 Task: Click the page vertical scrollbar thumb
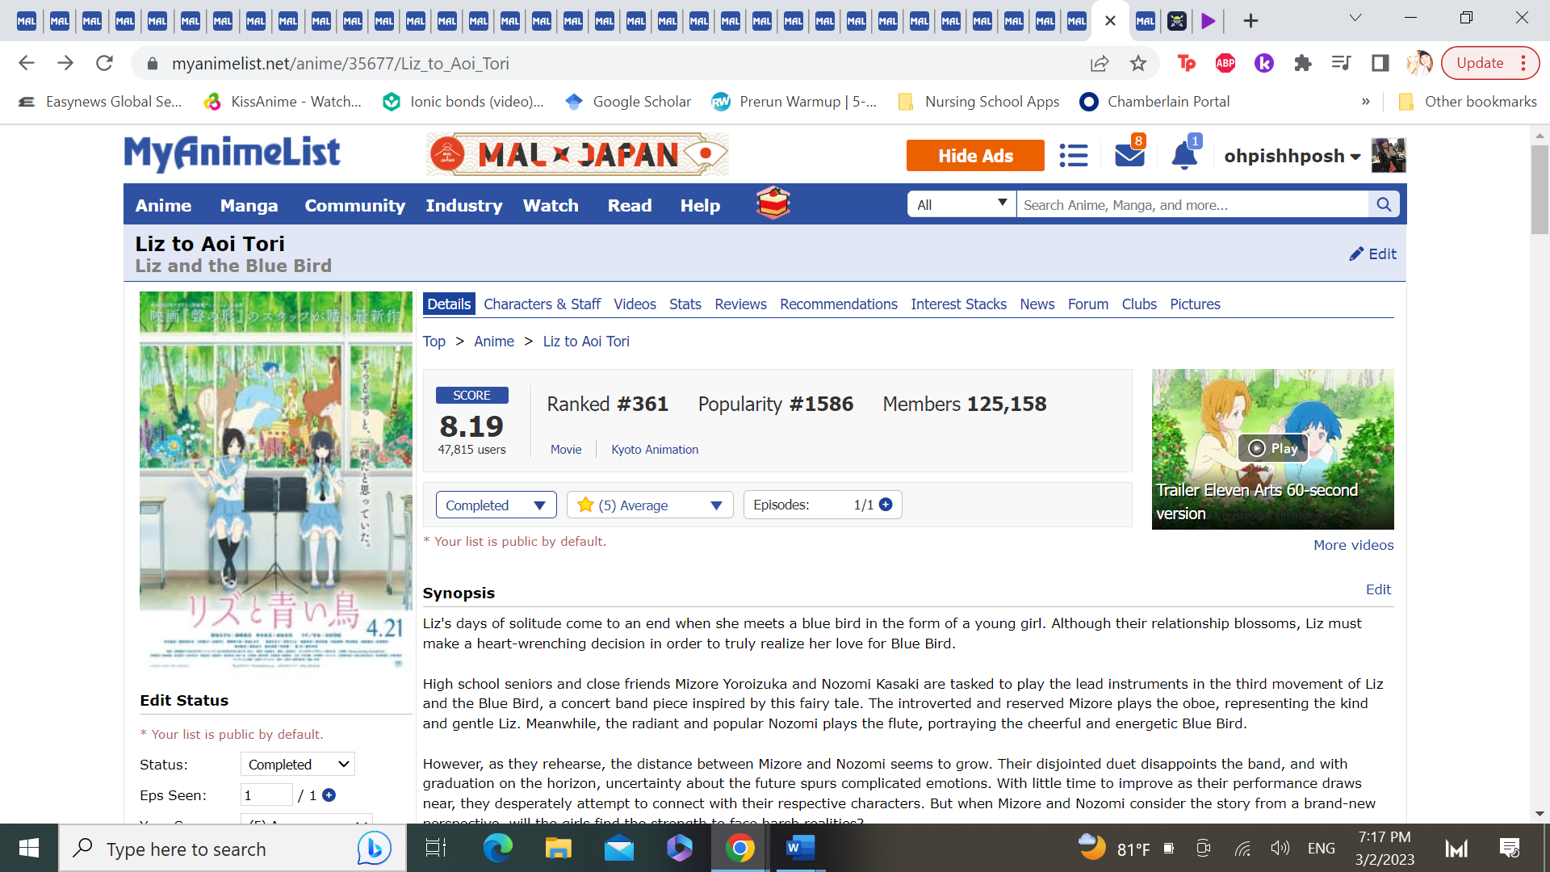point(1540,190)
